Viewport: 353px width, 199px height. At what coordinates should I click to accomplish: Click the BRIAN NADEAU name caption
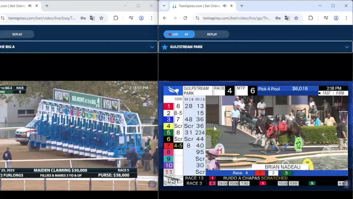282,167
